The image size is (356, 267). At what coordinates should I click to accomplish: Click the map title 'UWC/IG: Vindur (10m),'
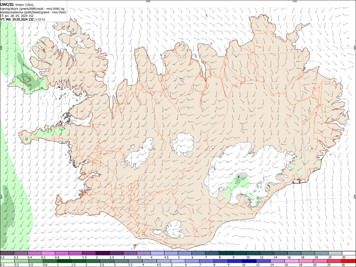pyautogui.click(x=17, y=4)
